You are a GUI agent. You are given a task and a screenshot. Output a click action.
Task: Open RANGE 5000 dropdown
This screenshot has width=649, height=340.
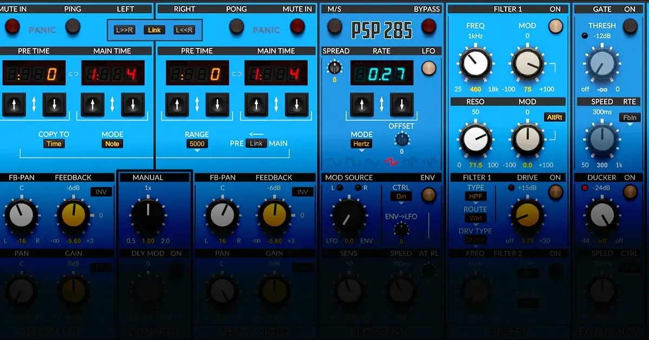tap(197, 144)
